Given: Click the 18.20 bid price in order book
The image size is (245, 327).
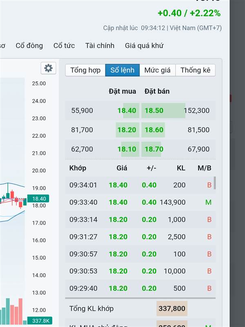Looking at the screenshot, I should 127,130.
